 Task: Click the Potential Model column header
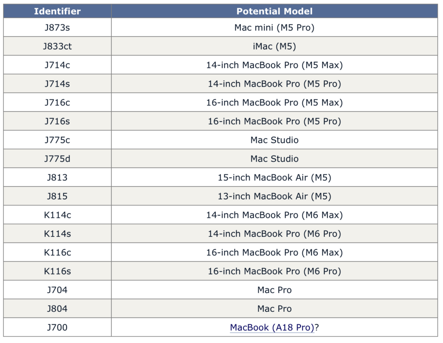(274, 11)
